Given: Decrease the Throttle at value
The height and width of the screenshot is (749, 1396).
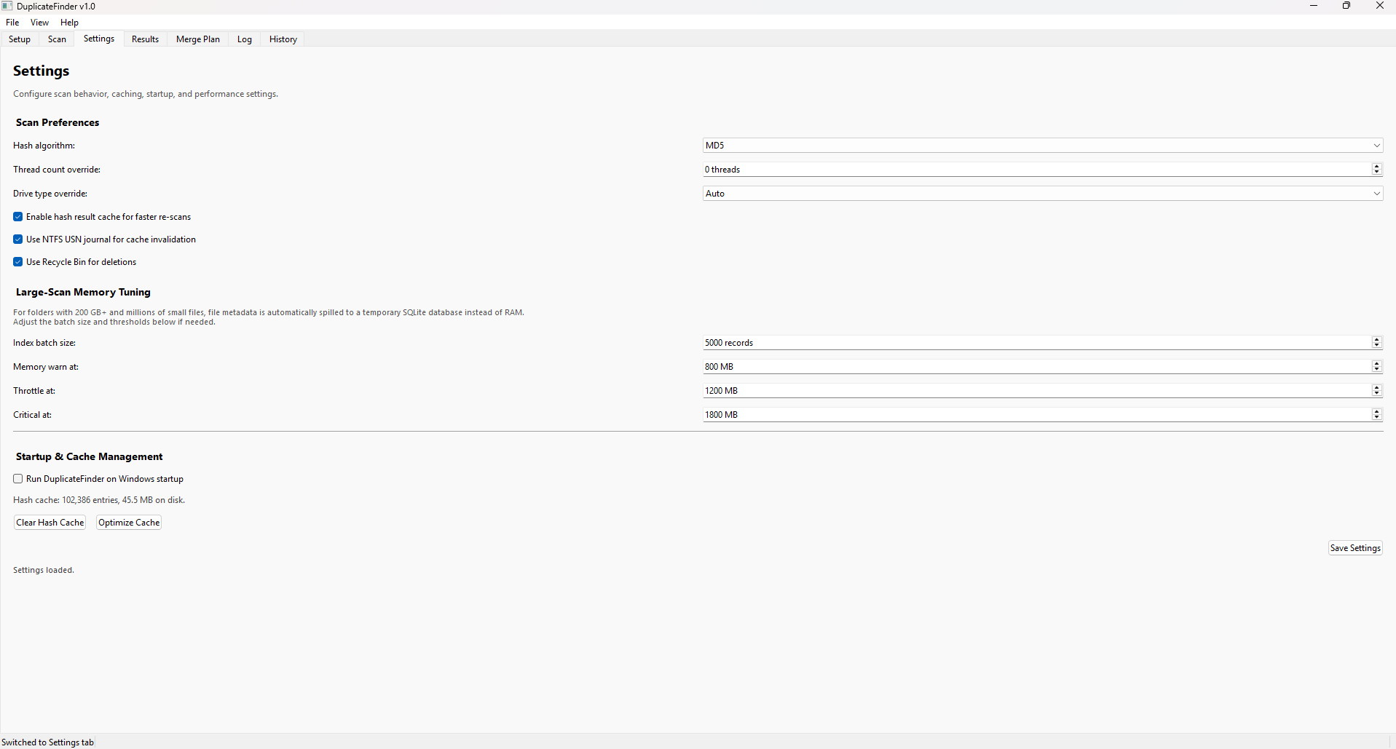Looking at the screenshot, I should click(1376, 395).
